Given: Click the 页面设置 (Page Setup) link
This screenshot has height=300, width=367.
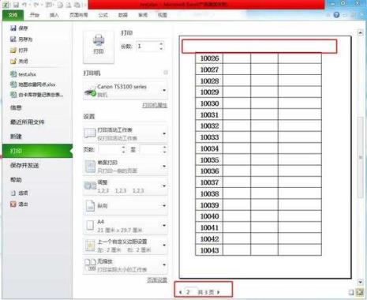Looking at the screenshot, I should coord(157,280).
